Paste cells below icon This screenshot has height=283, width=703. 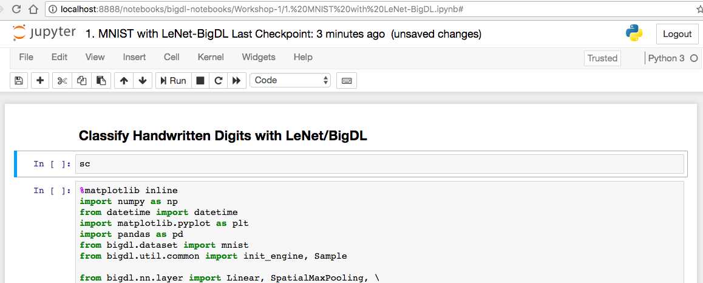[x=101, y=81]
